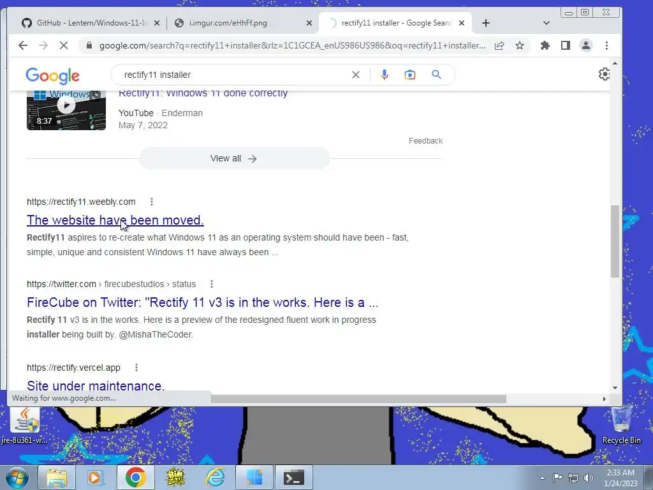Search by image with camera icon

click(410, 75)
